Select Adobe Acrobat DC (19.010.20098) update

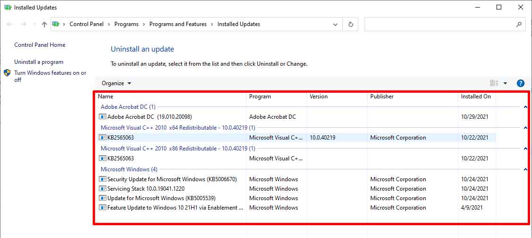point(149,117)
